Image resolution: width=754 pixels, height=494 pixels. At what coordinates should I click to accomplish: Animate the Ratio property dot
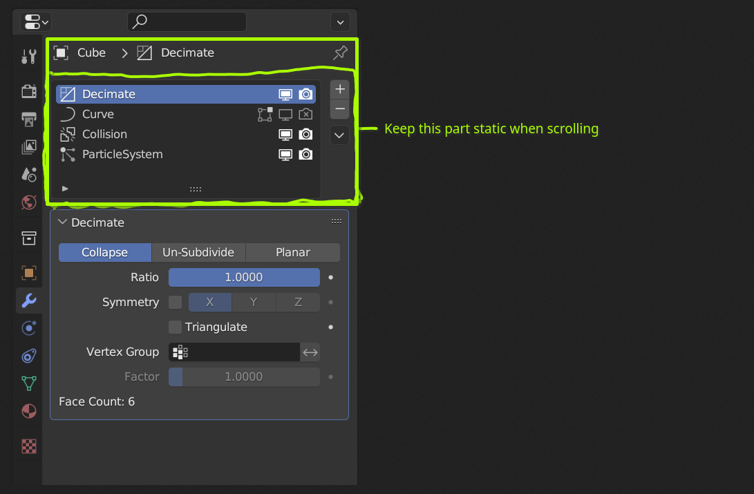point(330,277)
